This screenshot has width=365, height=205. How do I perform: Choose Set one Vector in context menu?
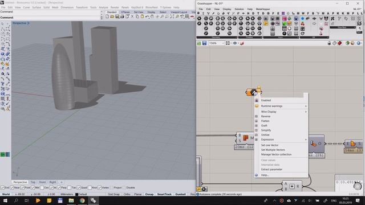tap(270, 145)
